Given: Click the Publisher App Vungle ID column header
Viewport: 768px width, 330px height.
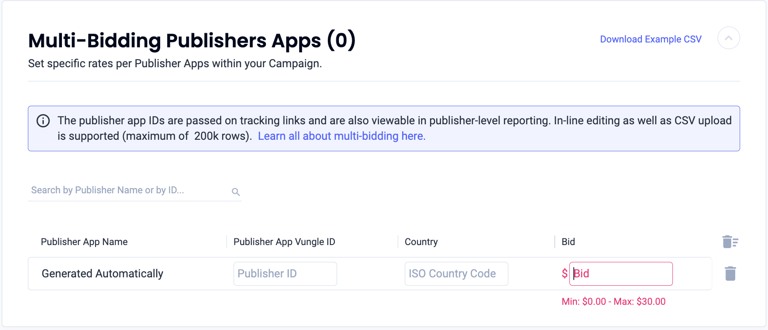Looking at the screenshot, I should click(x=284, y=242).
